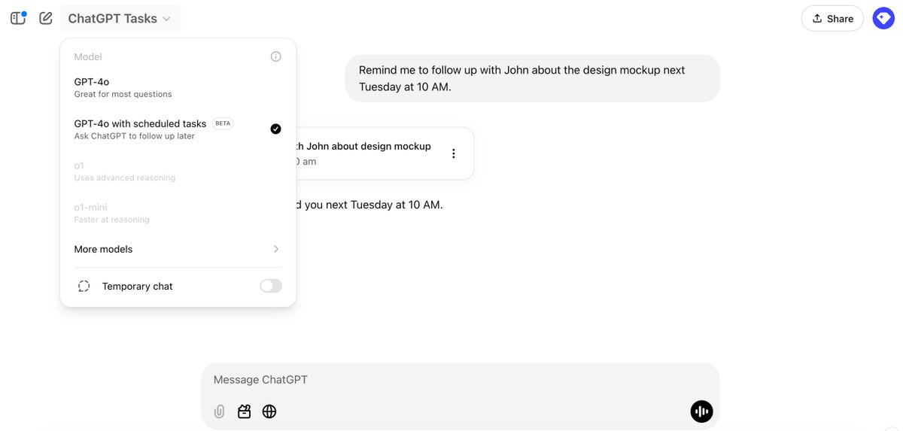Click the Model header label
The width and height of the screenshot is (903, 431).
88,56
